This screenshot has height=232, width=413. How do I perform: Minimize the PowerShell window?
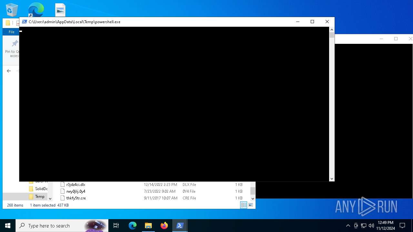point(298,22)
